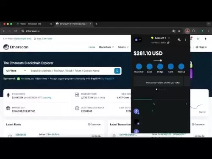212x159 pixels.
Task: Click the Gas 0.437 Gwei indicator
Action: coord(43,39)
